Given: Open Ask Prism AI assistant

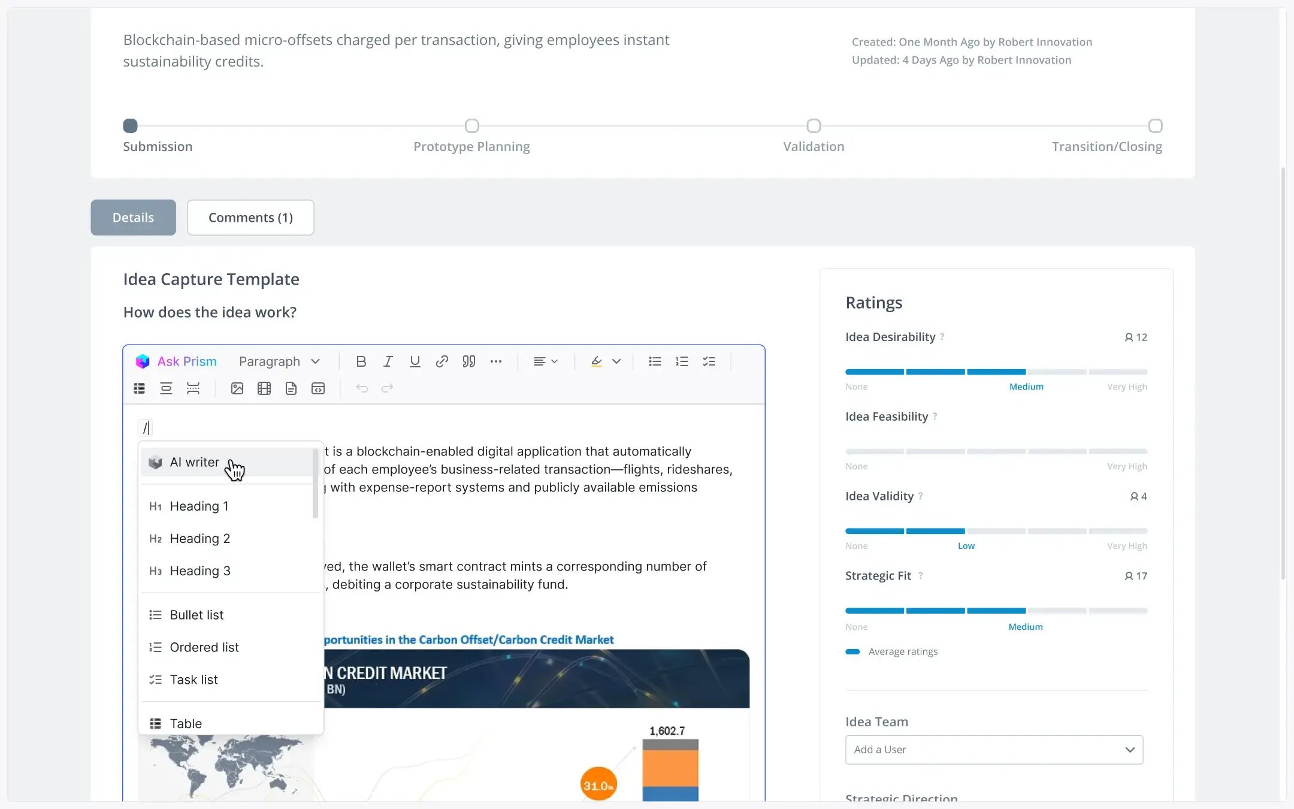Looking at the screenshot, I should (176, 361).
